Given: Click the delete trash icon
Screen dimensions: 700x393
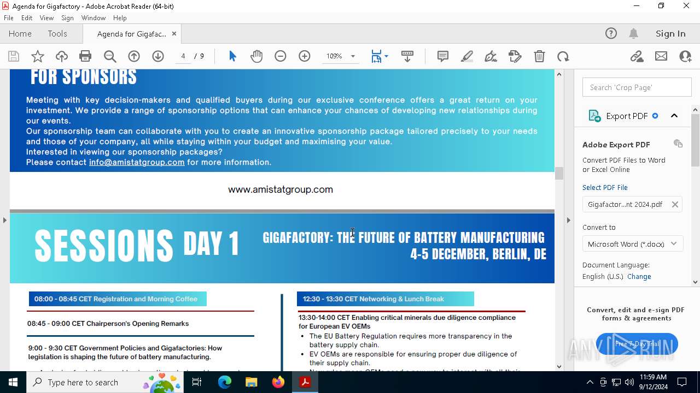Looking at the screenshot, I should (x=539, y=56).
